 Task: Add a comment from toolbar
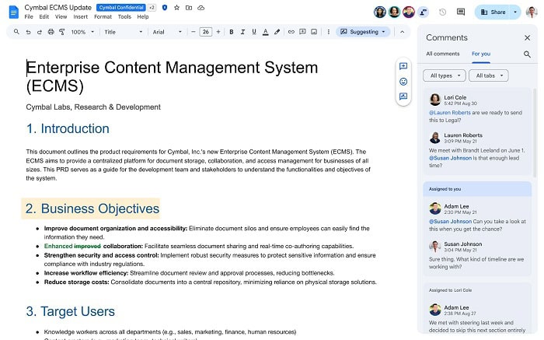point(302,32)
